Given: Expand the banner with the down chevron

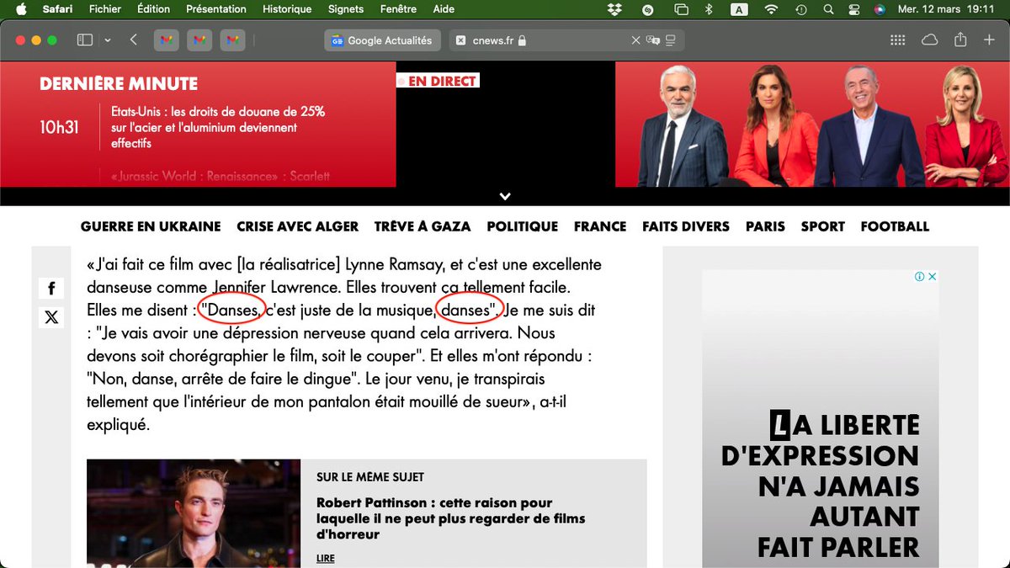Looking at the screenshot, I should click(505, 195).
